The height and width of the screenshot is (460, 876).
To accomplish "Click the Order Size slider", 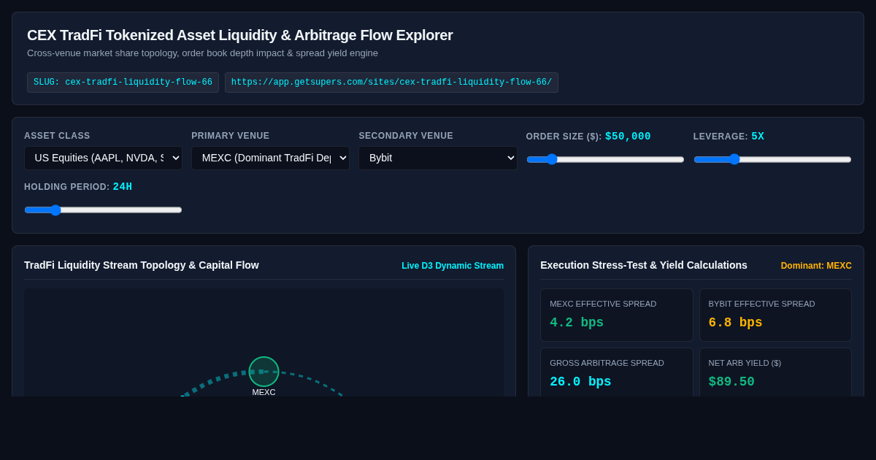I will coord(605,159).
